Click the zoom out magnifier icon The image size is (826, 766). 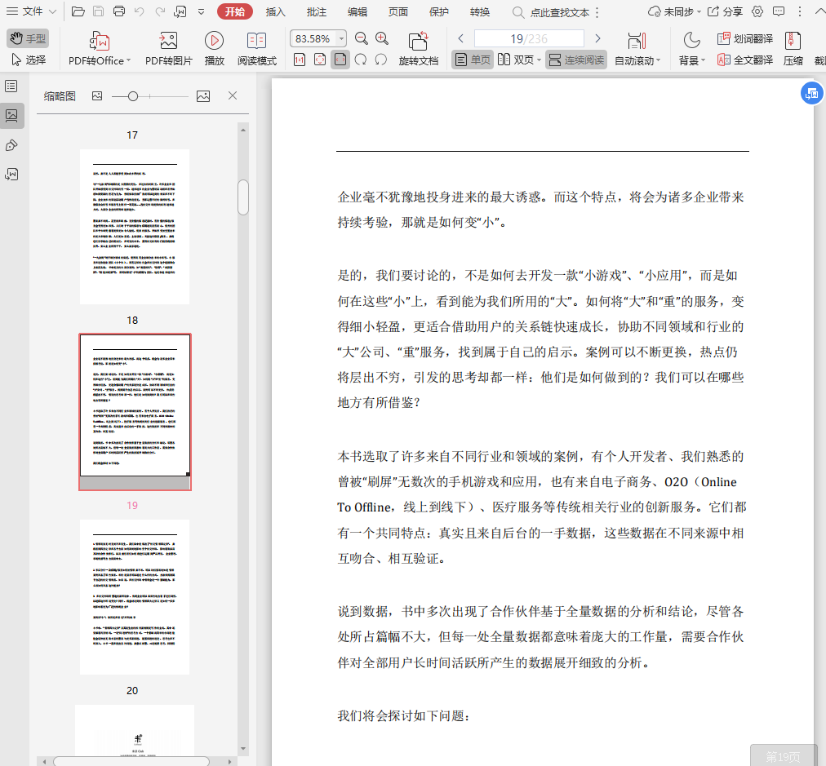click(361, 38)
